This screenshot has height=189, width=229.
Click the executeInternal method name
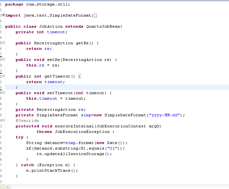(x=74, y=126)
